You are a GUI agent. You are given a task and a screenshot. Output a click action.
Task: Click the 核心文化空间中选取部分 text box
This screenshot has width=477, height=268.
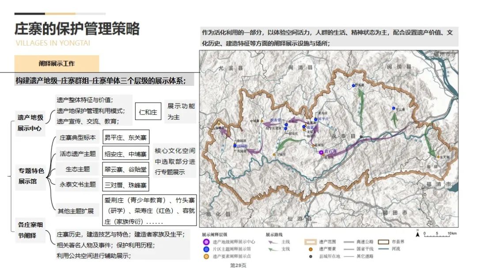[174, 161]
